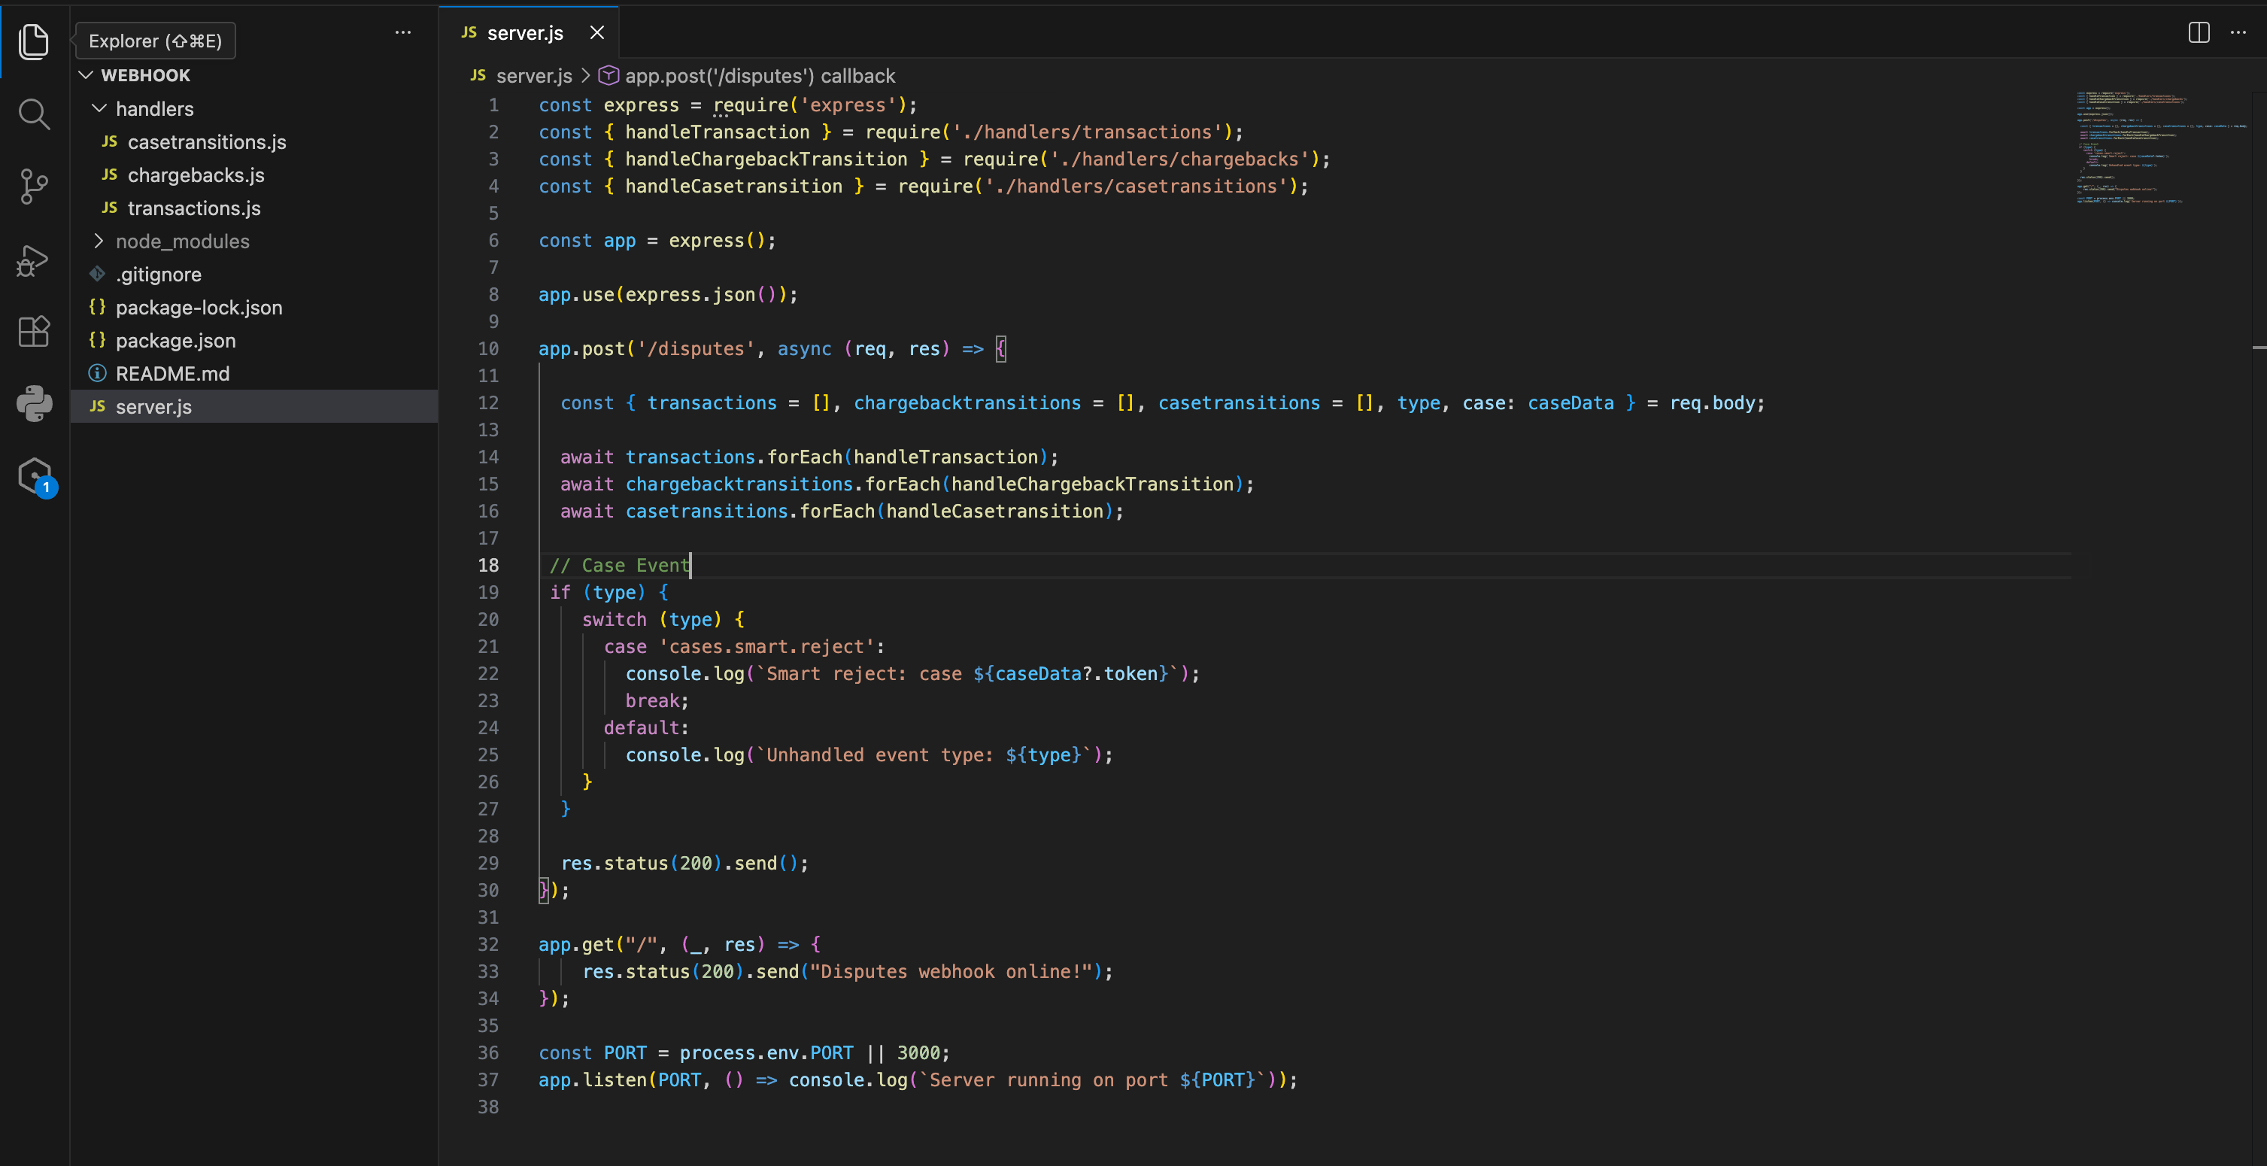Click line number 18 in the gutter
The width and height of the screenshot is (2267, 1166).
[488, 565]
